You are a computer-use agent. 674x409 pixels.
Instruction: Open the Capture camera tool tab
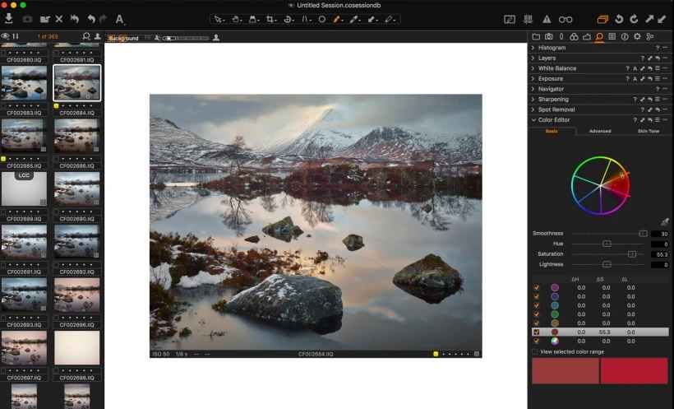pos(548,36)
